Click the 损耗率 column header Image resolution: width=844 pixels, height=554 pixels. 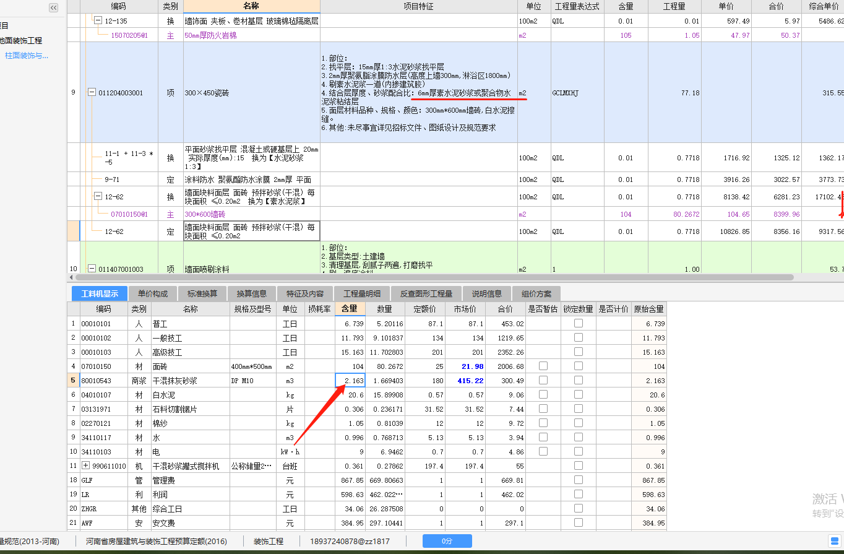319,308
